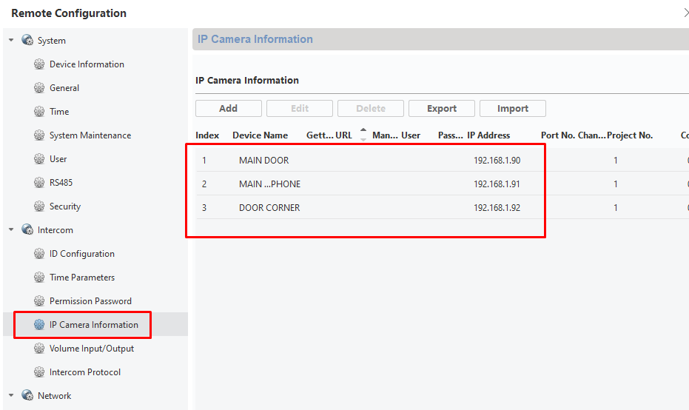
Task: Click the Network globe icon
Action: (27, 395)
